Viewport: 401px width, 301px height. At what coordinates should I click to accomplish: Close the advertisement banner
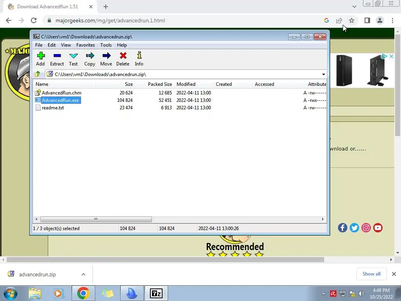[x=391, y=56]
